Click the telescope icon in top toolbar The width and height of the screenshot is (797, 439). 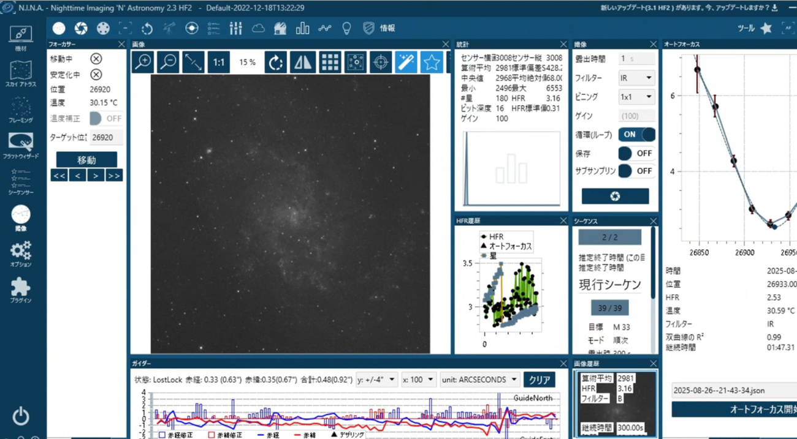[x=169, y=28]
